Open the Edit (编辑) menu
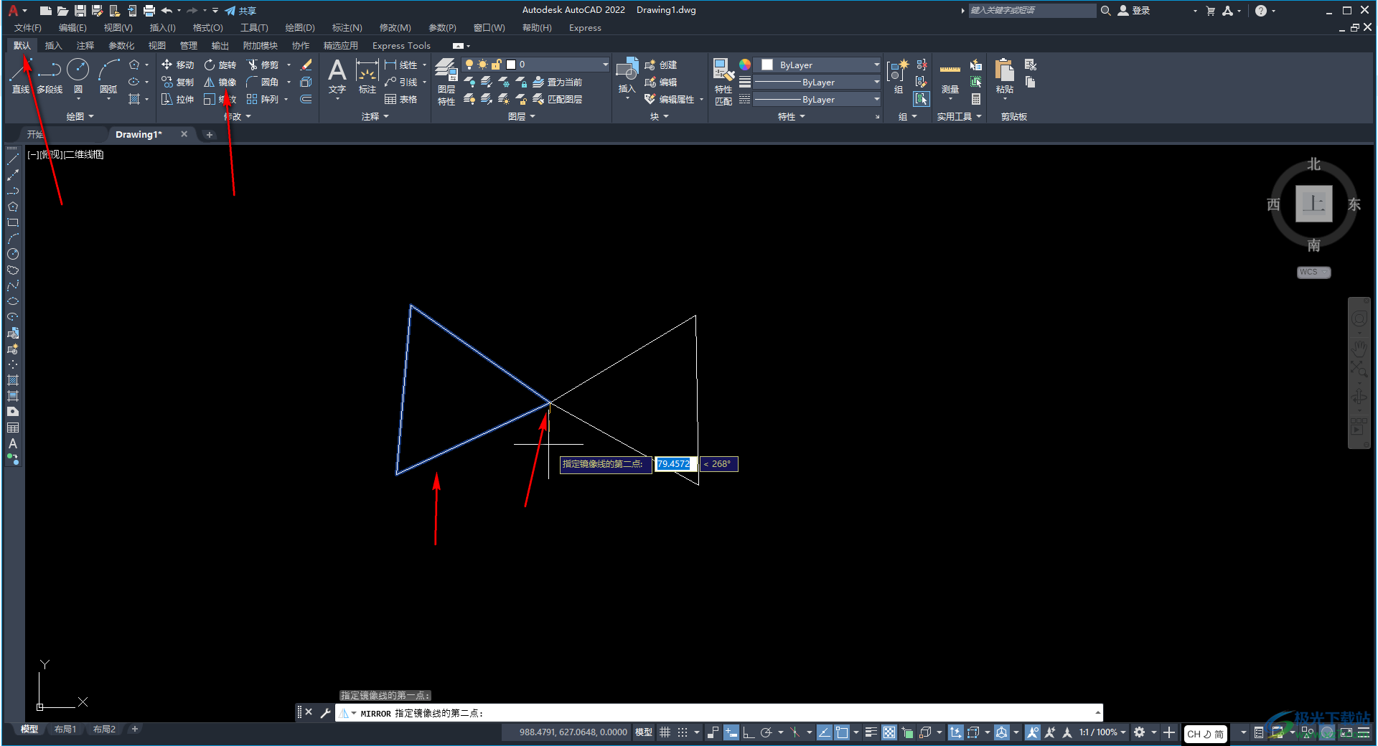 click(72, 27)
